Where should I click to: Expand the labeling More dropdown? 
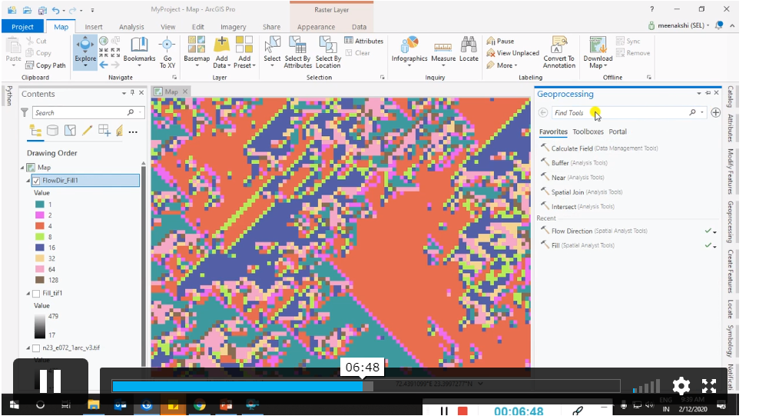[502, 65]
